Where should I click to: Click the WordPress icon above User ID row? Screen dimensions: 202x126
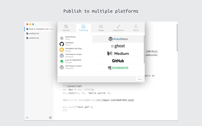click(x=62, y=55)
